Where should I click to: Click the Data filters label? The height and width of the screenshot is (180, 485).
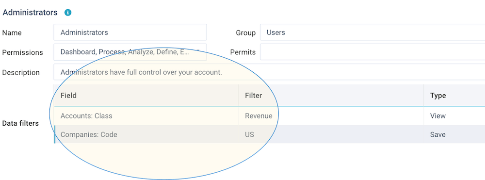[20, 123]
